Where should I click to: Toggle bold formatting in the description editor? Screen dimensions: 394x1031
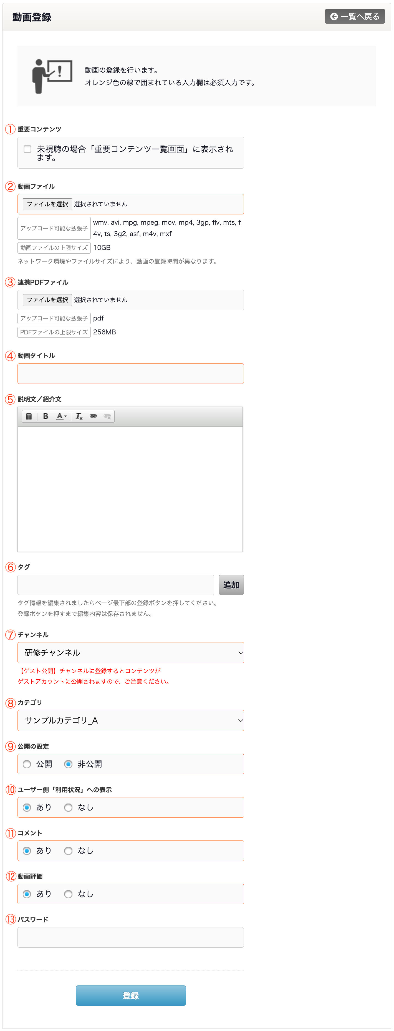(46, 416)
